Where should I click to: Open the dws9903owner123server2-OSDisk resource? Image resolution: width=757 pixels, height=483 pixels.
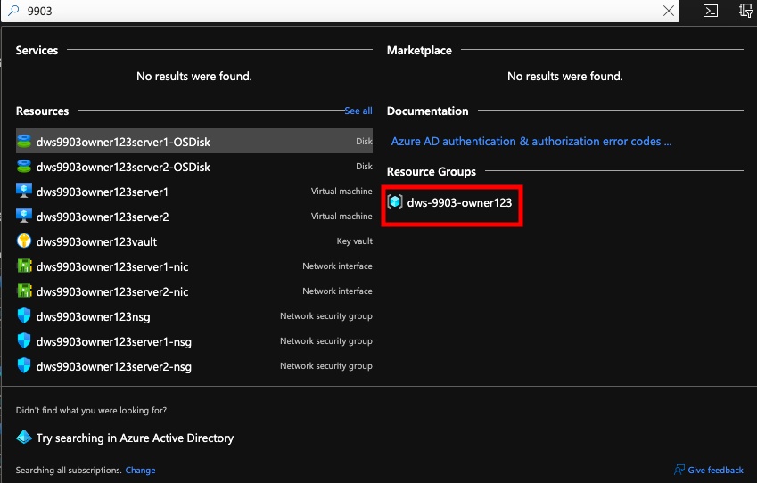[x=194, y=167]
